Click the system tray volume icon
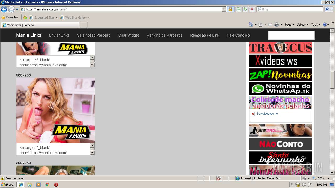The width and height of the screenshot is (335, 188). (304, 185)
